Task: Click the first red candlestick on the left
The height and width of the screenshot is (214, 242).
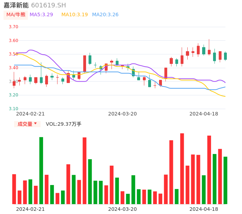Action: click(x=14, y=83)
